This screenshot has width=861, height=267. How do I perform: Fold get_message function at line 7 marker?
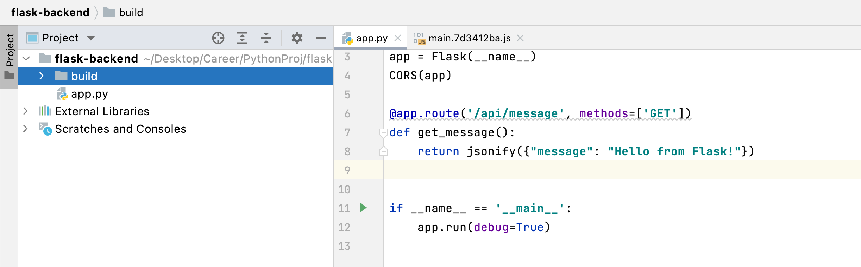[x=383, y=133]
